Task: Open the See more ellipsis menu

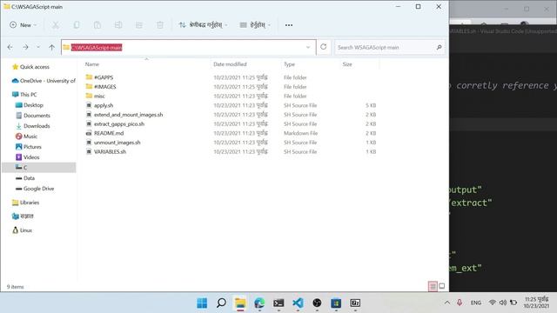Action: pos(289,25)
